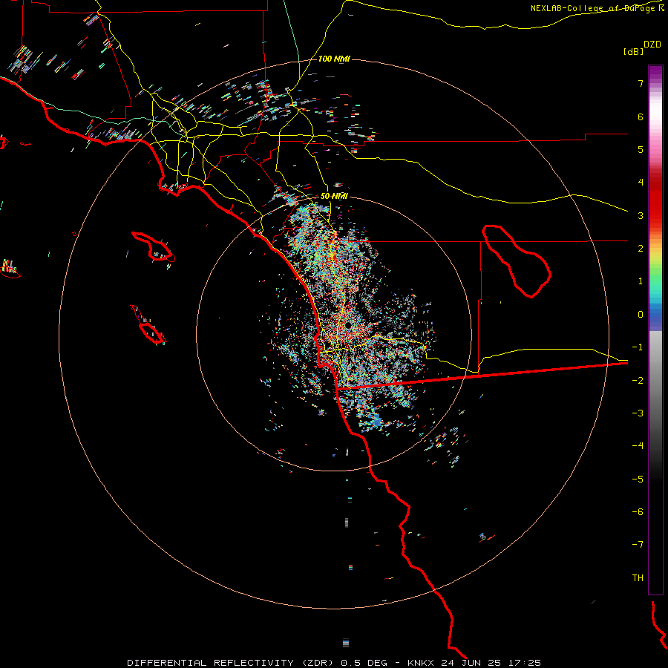This screenshot has height=668, width=668.
Task: Click the ZDR product caption at bottom
Action: point(334,663)
